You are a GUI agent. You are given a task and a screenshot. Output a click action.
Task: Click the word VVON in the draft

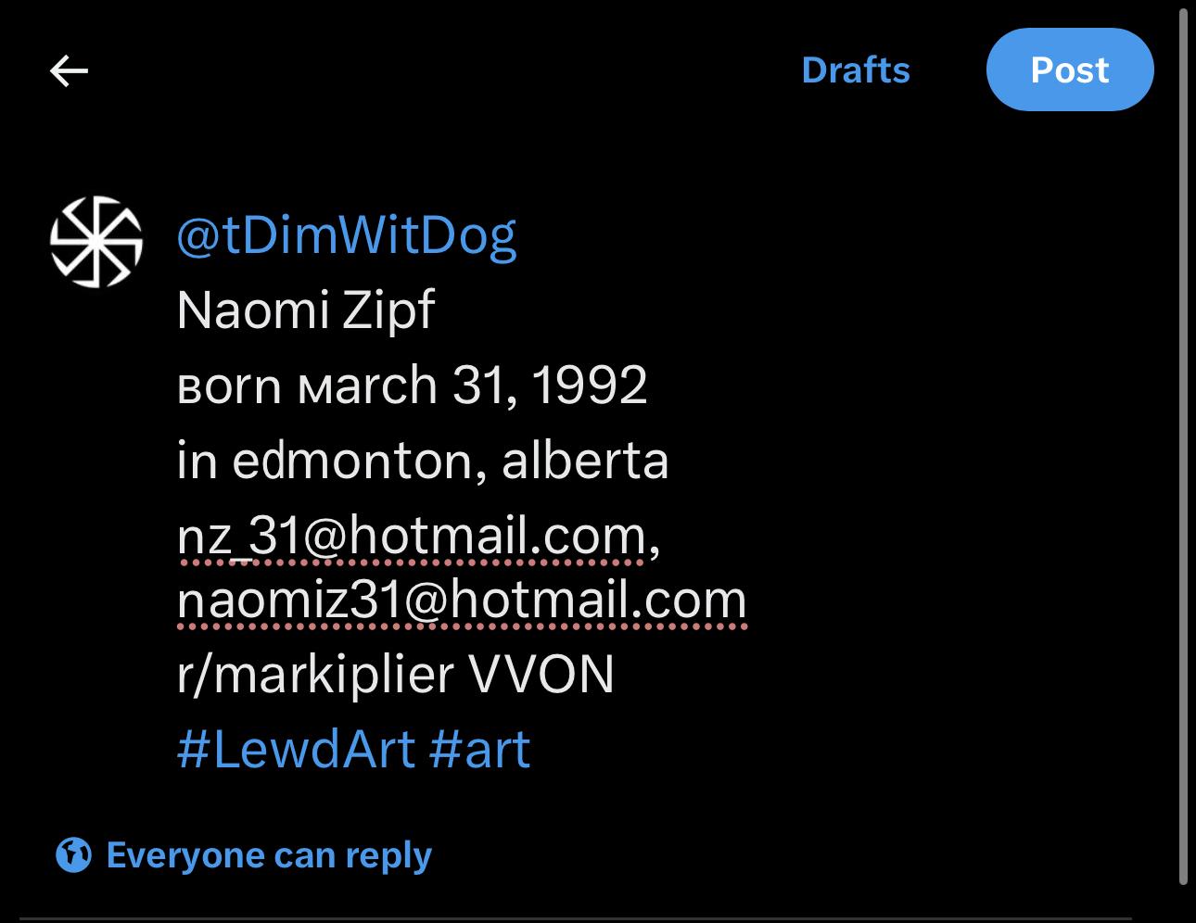click(x=542, y=674)
